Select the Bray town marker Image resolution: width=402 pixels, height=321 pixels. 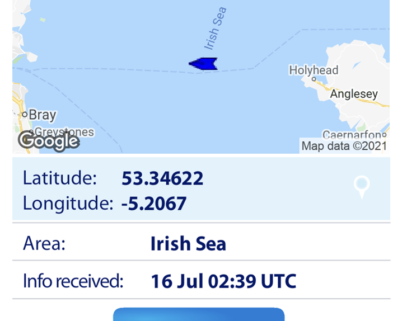(x=25, y=115)
